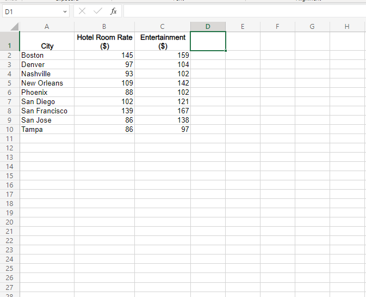Viewport: 366px width, 297px height.
Task: Select column C header
Action: coord(163,26)
